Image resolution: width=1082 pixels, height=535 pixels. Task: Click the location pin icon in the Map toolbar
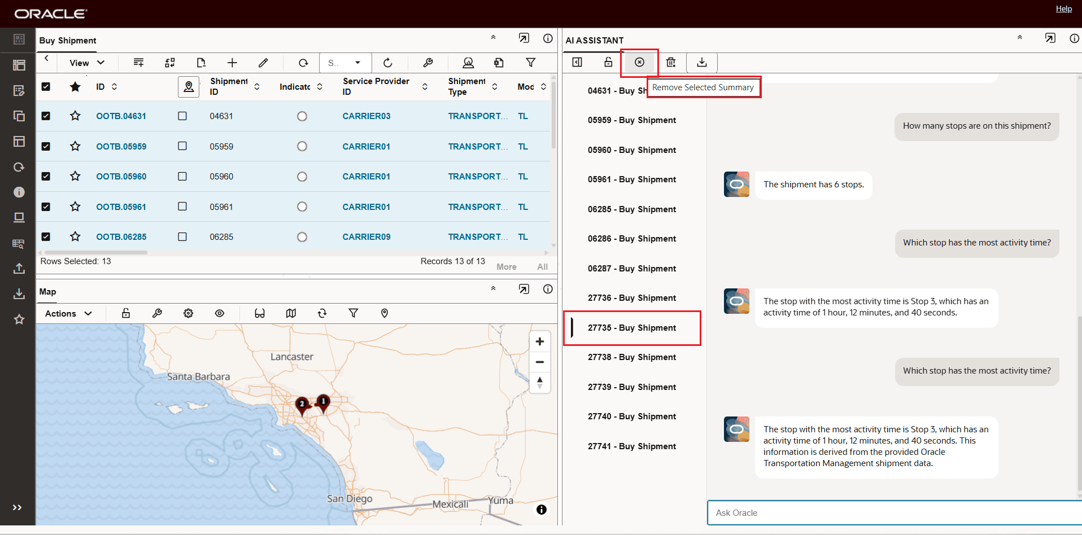click(x=385, y=313)
